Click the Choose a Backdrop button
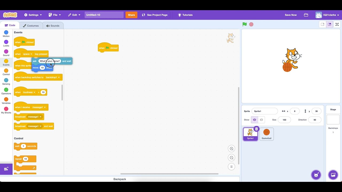Viewport: 342px width, 192px height. [x=333, y=175]
